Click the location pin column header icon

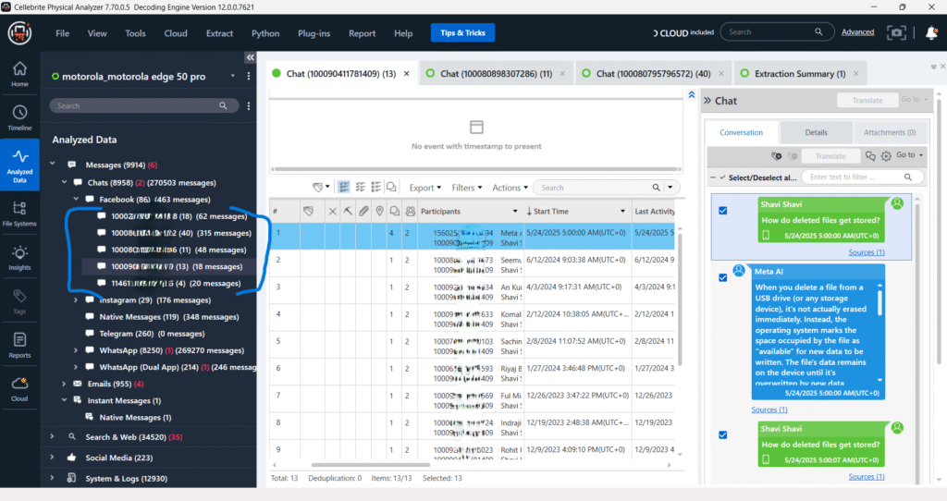[379, 212]
